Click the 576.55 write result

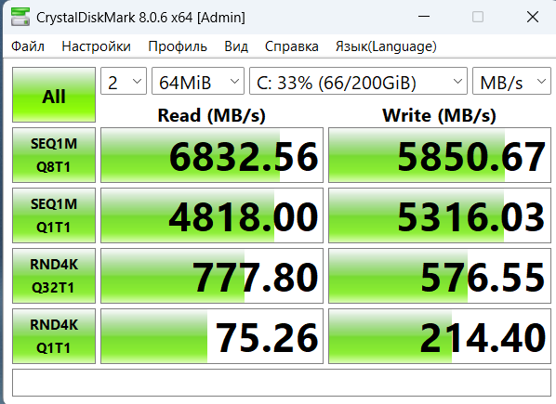click(440, 276)
